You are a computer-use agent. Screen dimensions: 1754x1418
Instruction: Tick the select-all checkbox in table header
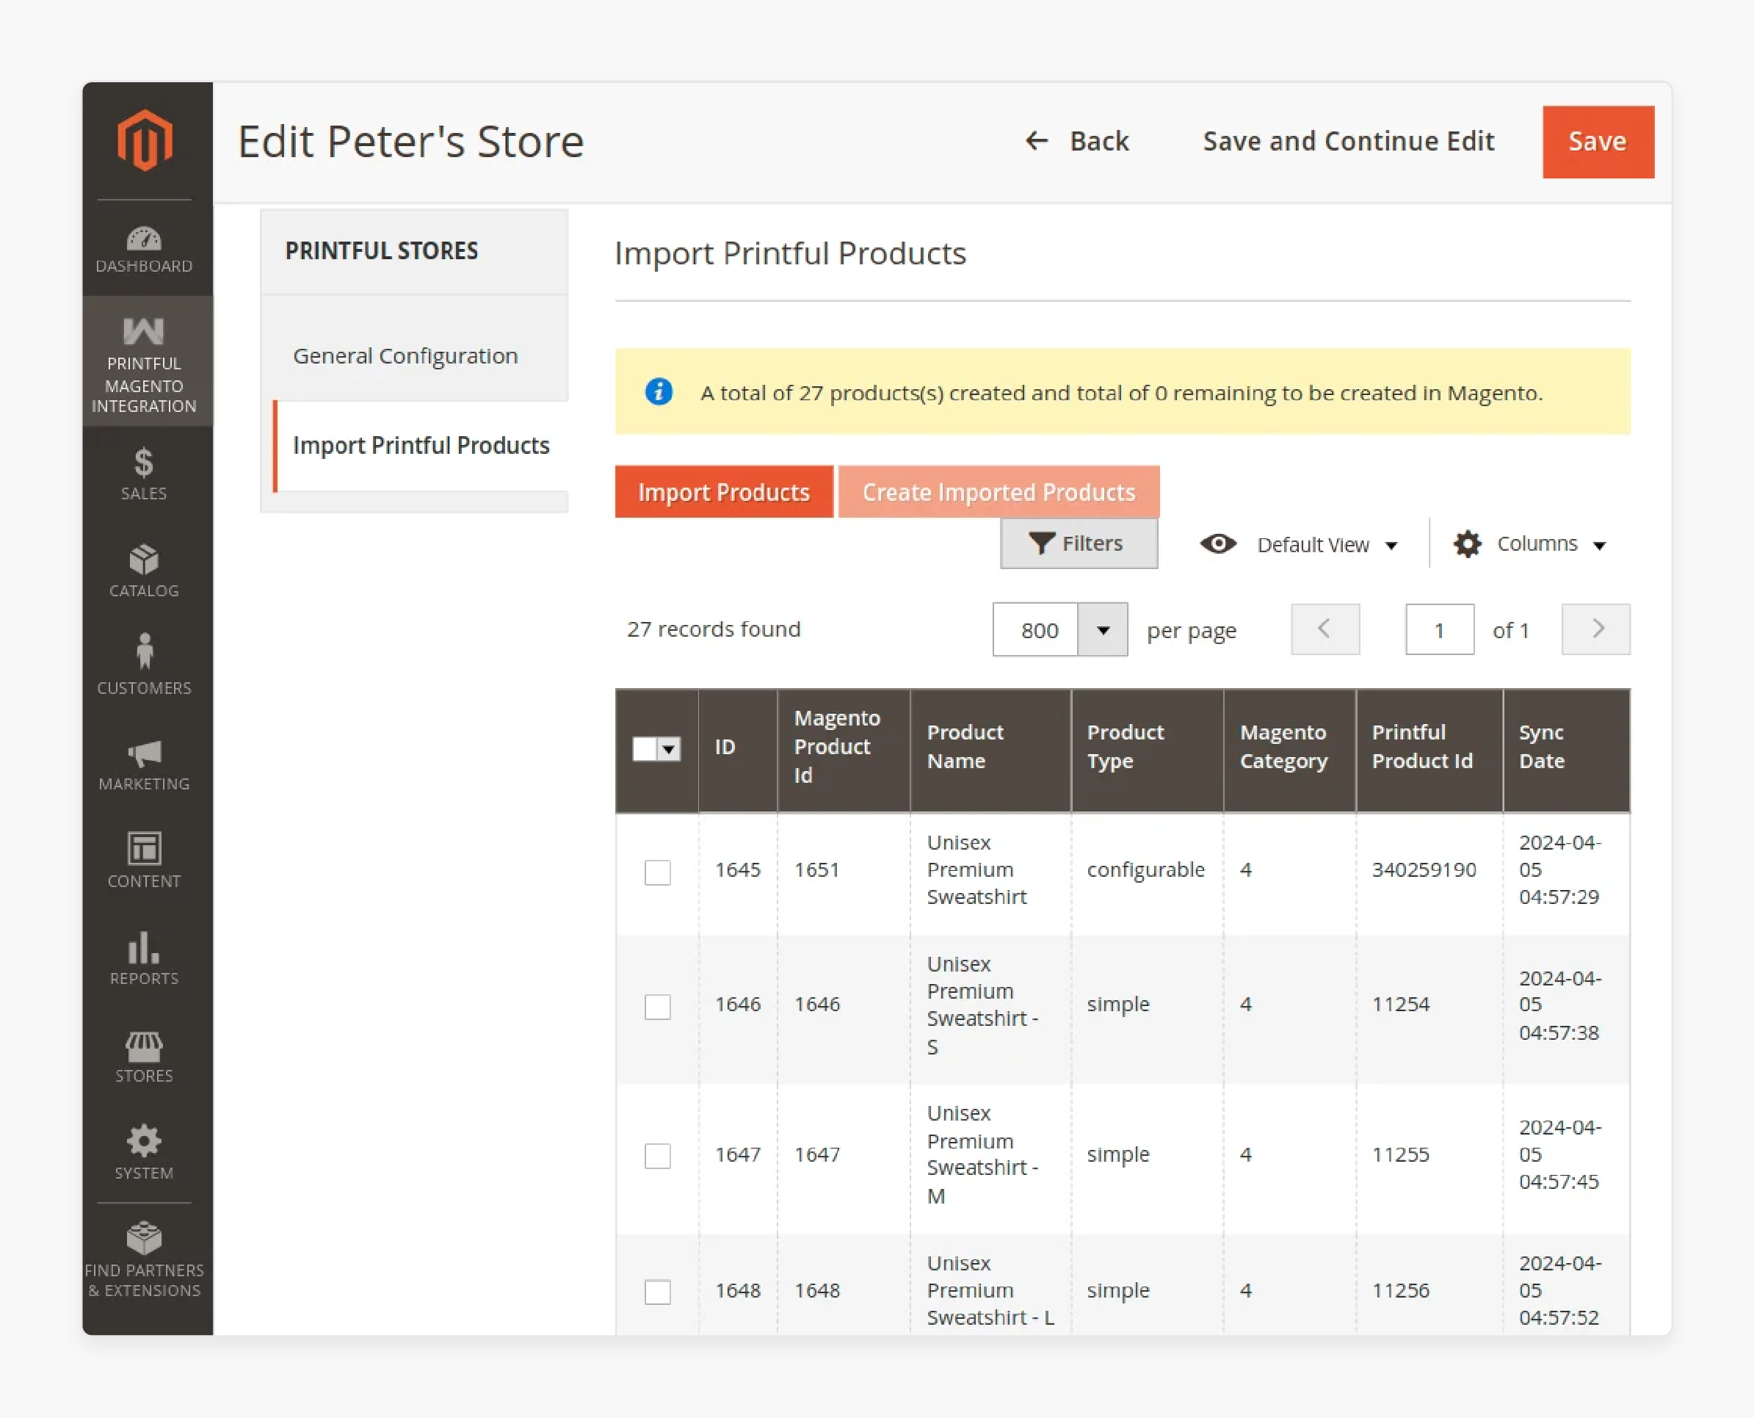[x=645, y=749]
